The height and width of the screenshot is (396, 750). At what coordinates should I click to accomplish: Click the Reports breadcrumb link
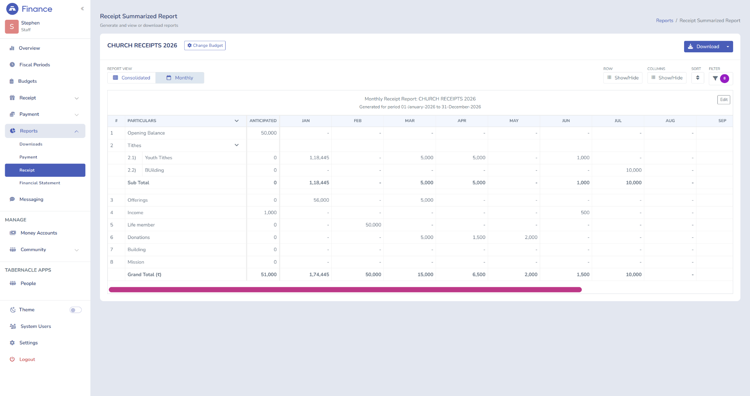click(x=664, y=20)
